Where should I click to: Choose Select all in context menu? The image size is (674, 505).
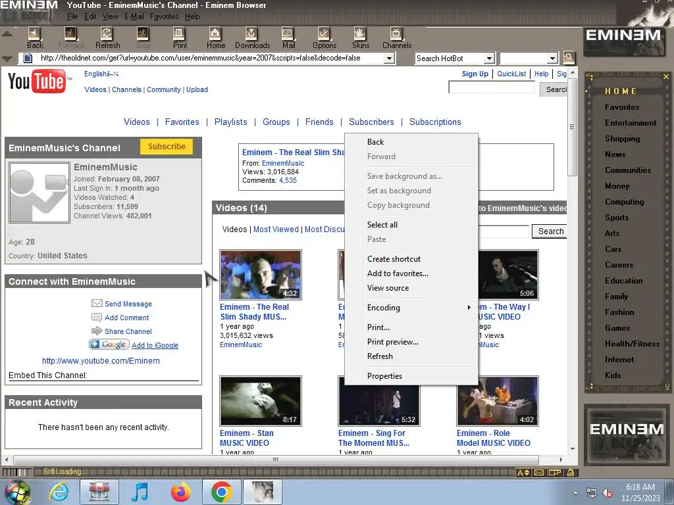coord(412,225)
